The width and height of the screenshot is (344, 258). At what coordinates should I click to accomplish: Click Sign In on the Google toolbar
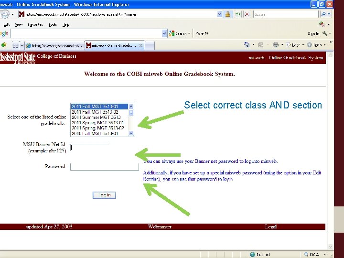313,33
